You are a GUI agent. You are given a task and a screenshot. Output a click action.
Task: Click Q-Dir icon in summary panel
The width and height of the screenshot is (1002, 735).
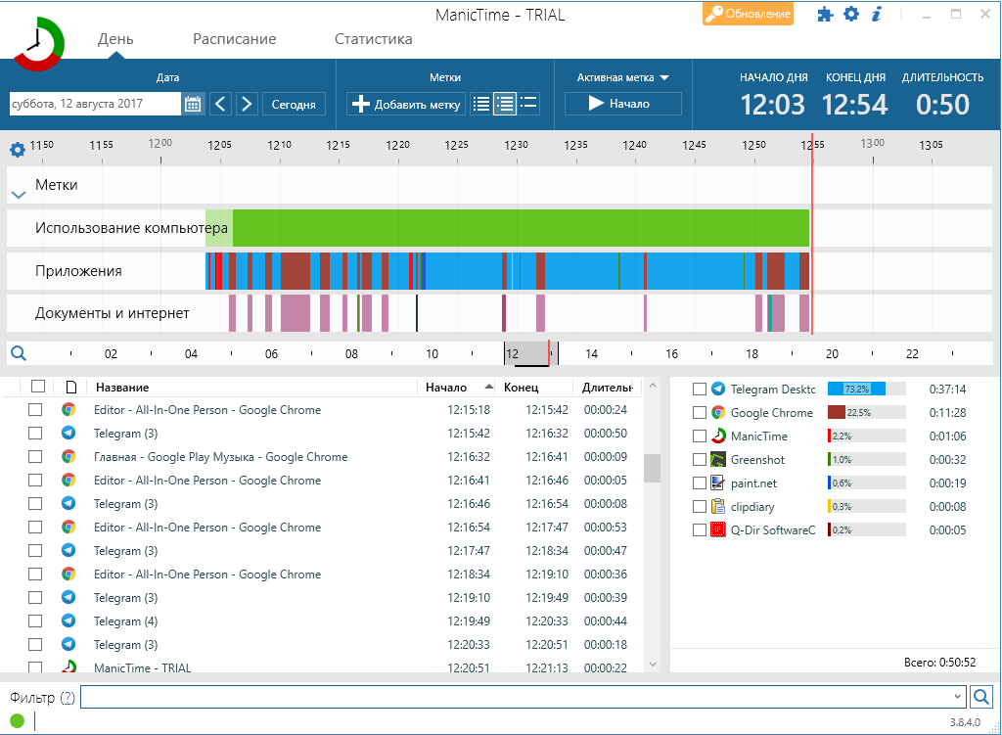click(x=718, y=529)
